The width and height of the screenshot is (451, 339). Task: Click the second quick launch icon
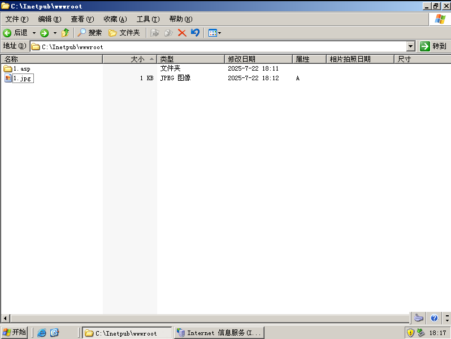[54, 333]
